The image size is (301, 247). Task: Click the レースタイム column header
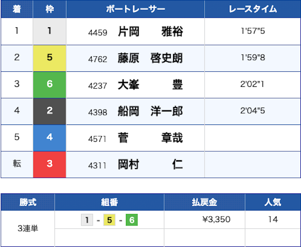[252, 9]
